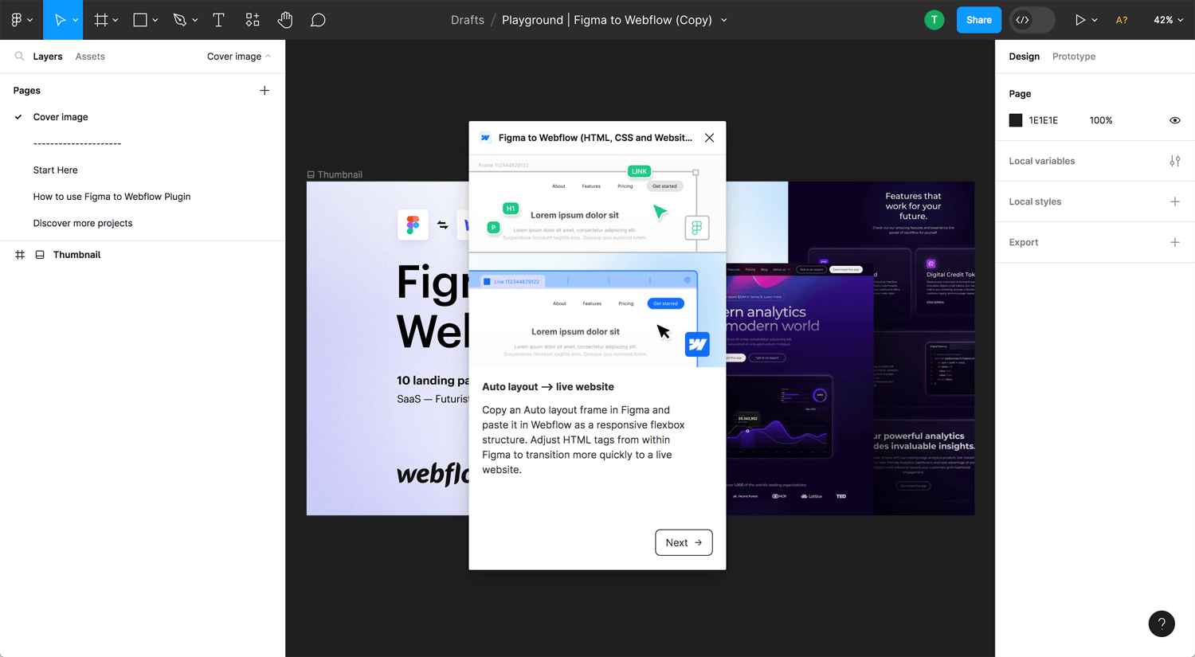1195x657 pixels.
Task: Click Thumbnail frame label on canvas
Action: click(340, 174)
